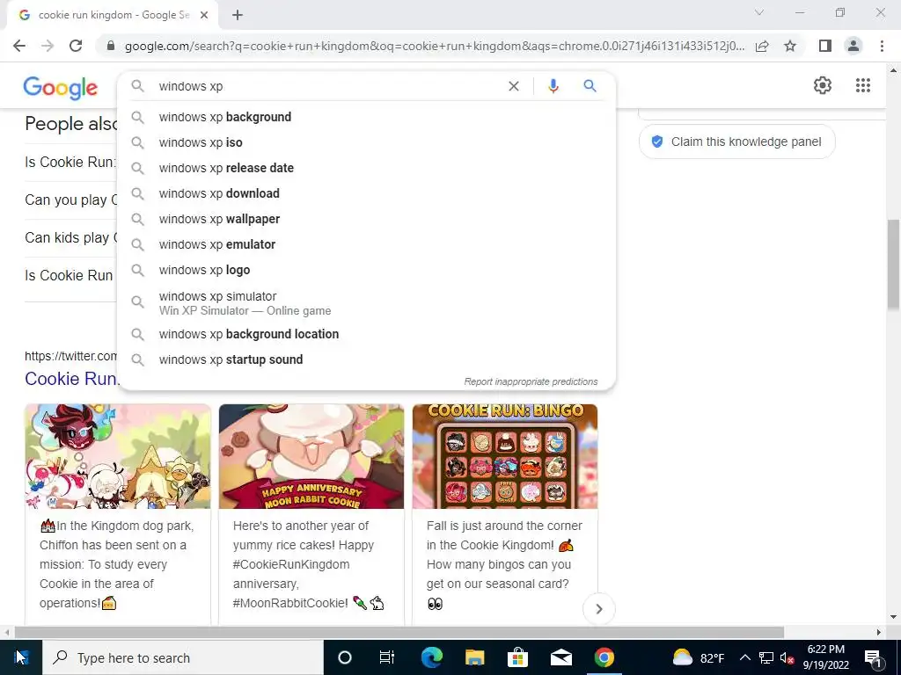
Task: Open the Mail app from the taskbar
Action: coord(560,657)
